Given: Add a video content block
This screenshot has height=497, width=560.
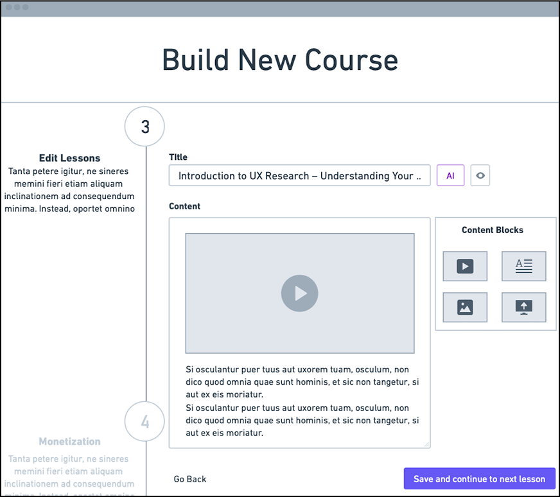Looking at the screenshot, I should point(465,266).
